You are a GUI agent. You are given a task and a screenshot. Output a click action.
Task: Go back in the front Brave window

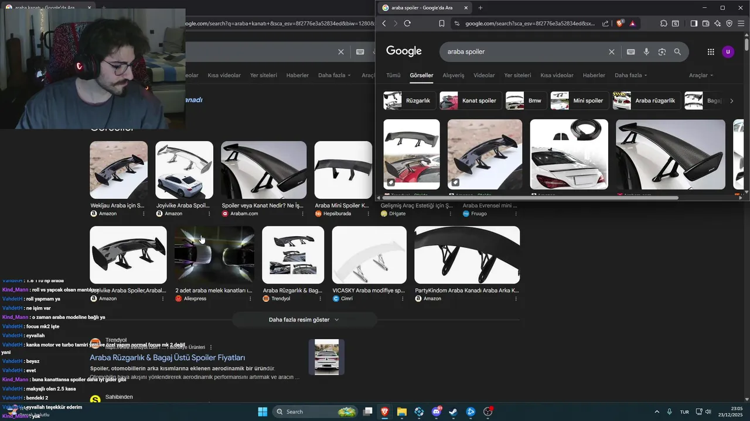pos(384,23)
